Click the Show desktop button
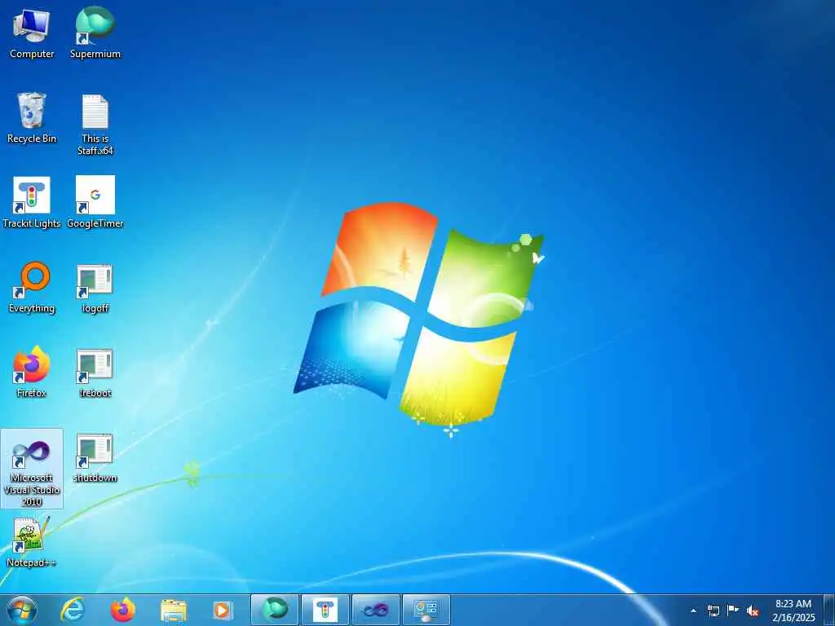835x626 pixels. click(x=828, y=611)
